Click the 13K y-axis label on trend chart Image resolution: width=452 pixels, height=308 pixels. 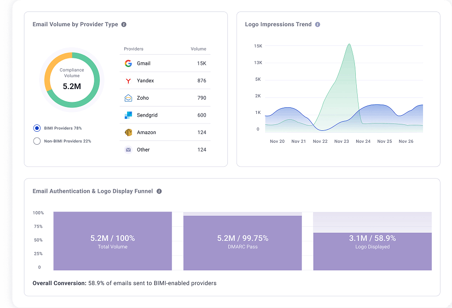point(258,63)
